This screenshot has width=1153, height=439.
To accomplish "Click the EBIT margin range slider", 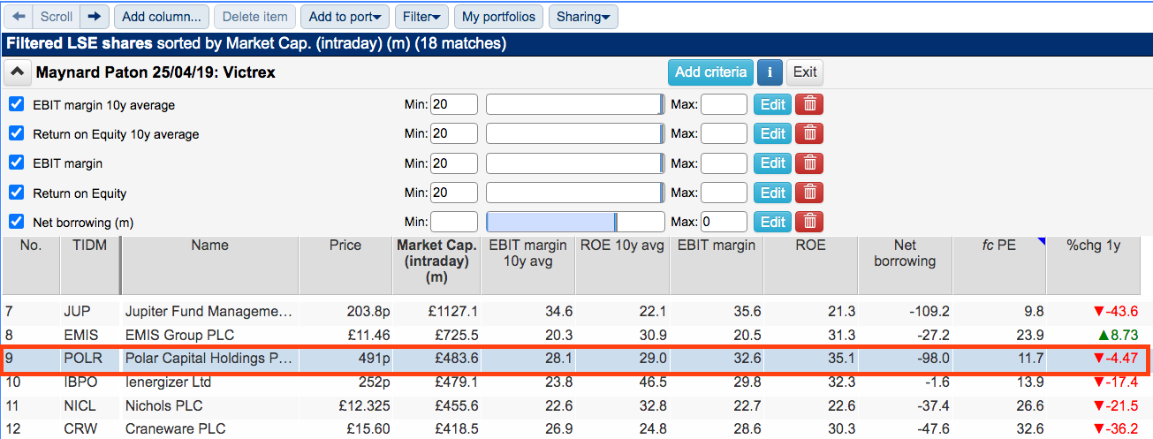I will pyautogui.click(x=575, y=163).
